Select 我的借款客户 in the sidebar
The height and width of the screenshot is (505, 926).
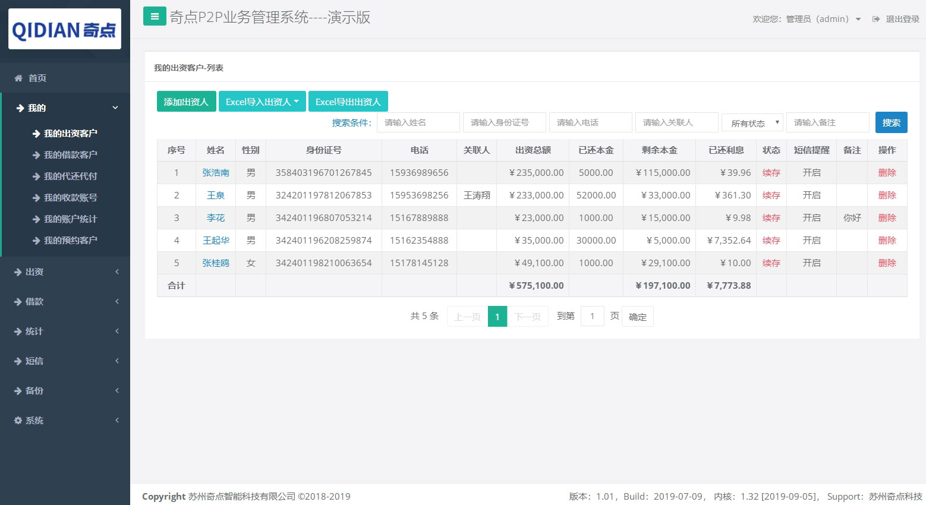67,154
